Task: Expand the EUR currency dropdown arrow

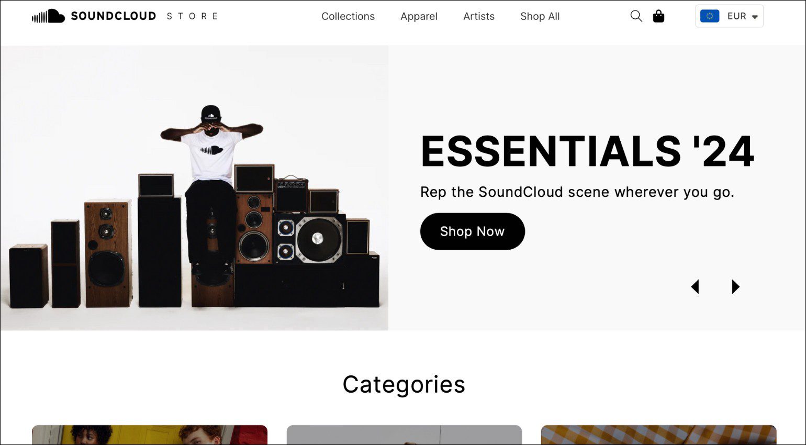Action: [x=755, y=17]
